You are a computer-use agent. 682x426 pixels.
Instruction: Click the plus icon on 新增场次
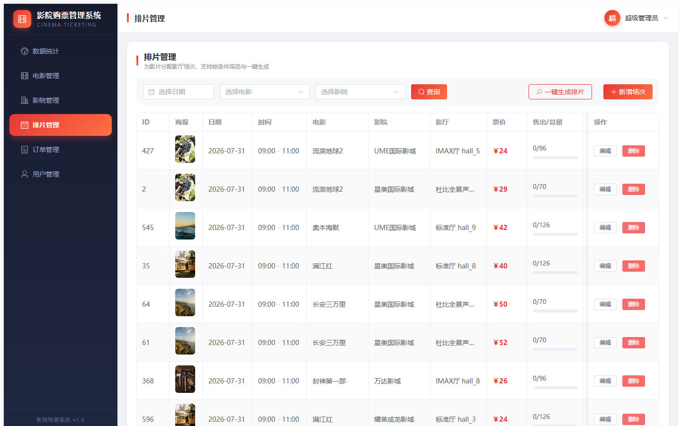(614, 92)
